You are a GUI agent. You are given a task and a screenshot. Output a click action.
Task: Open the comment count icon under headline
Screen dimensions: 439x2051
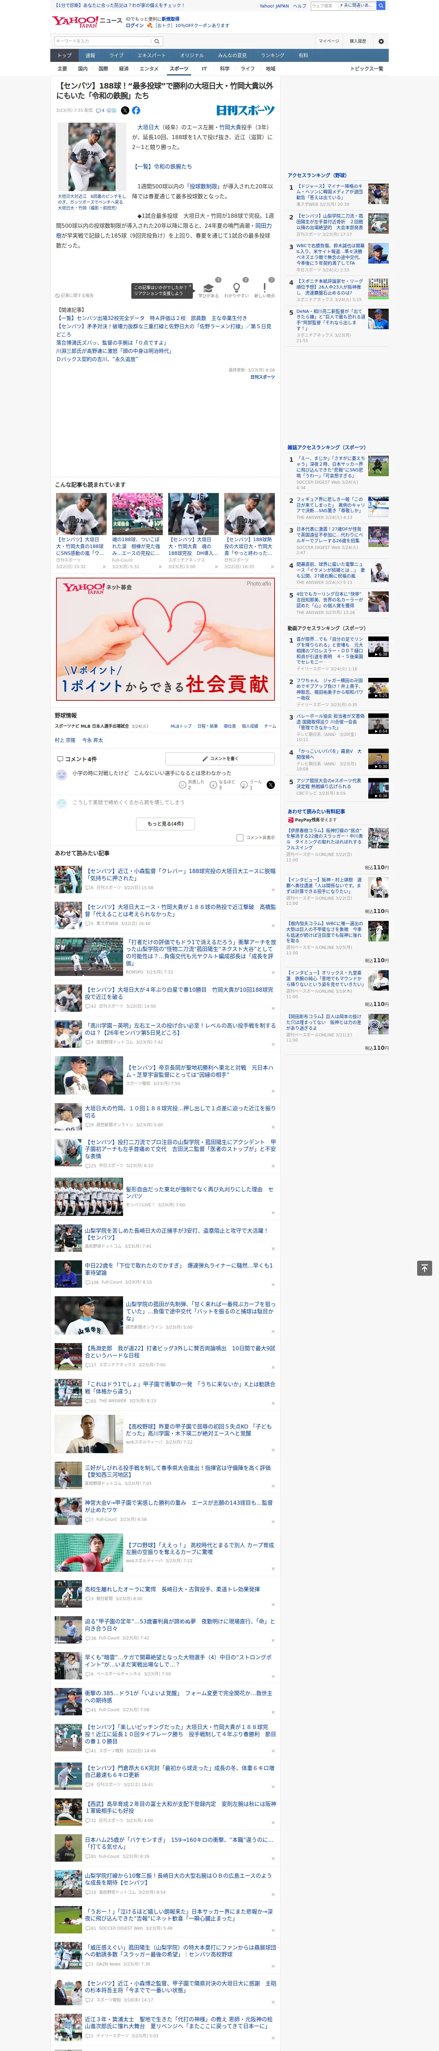pyautogui.click(x=101, y=111)
